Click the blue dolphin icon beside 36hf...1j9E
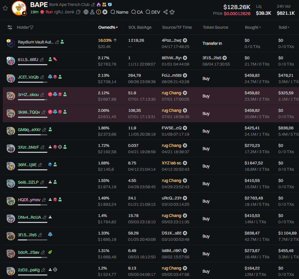Screen dimensions: 299x279 pos(50,164)
